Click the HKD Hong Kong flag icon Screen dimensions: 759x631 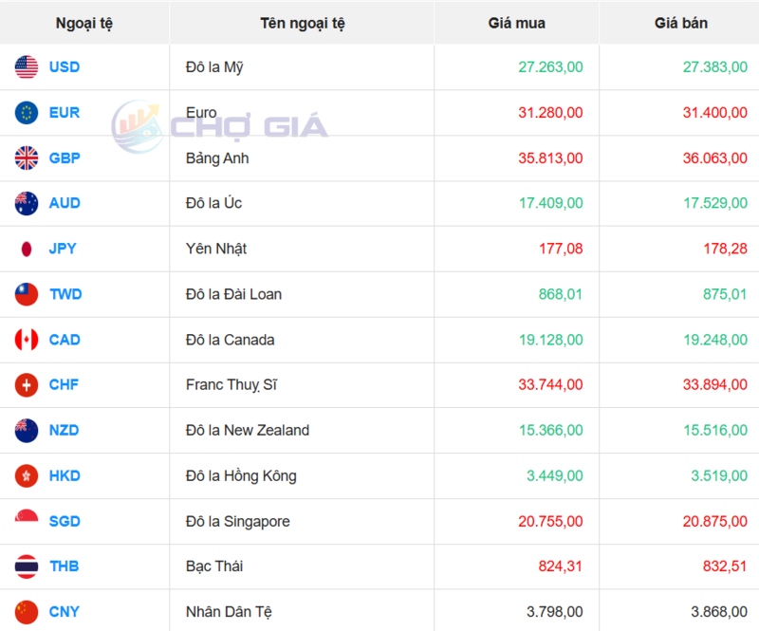26,475
